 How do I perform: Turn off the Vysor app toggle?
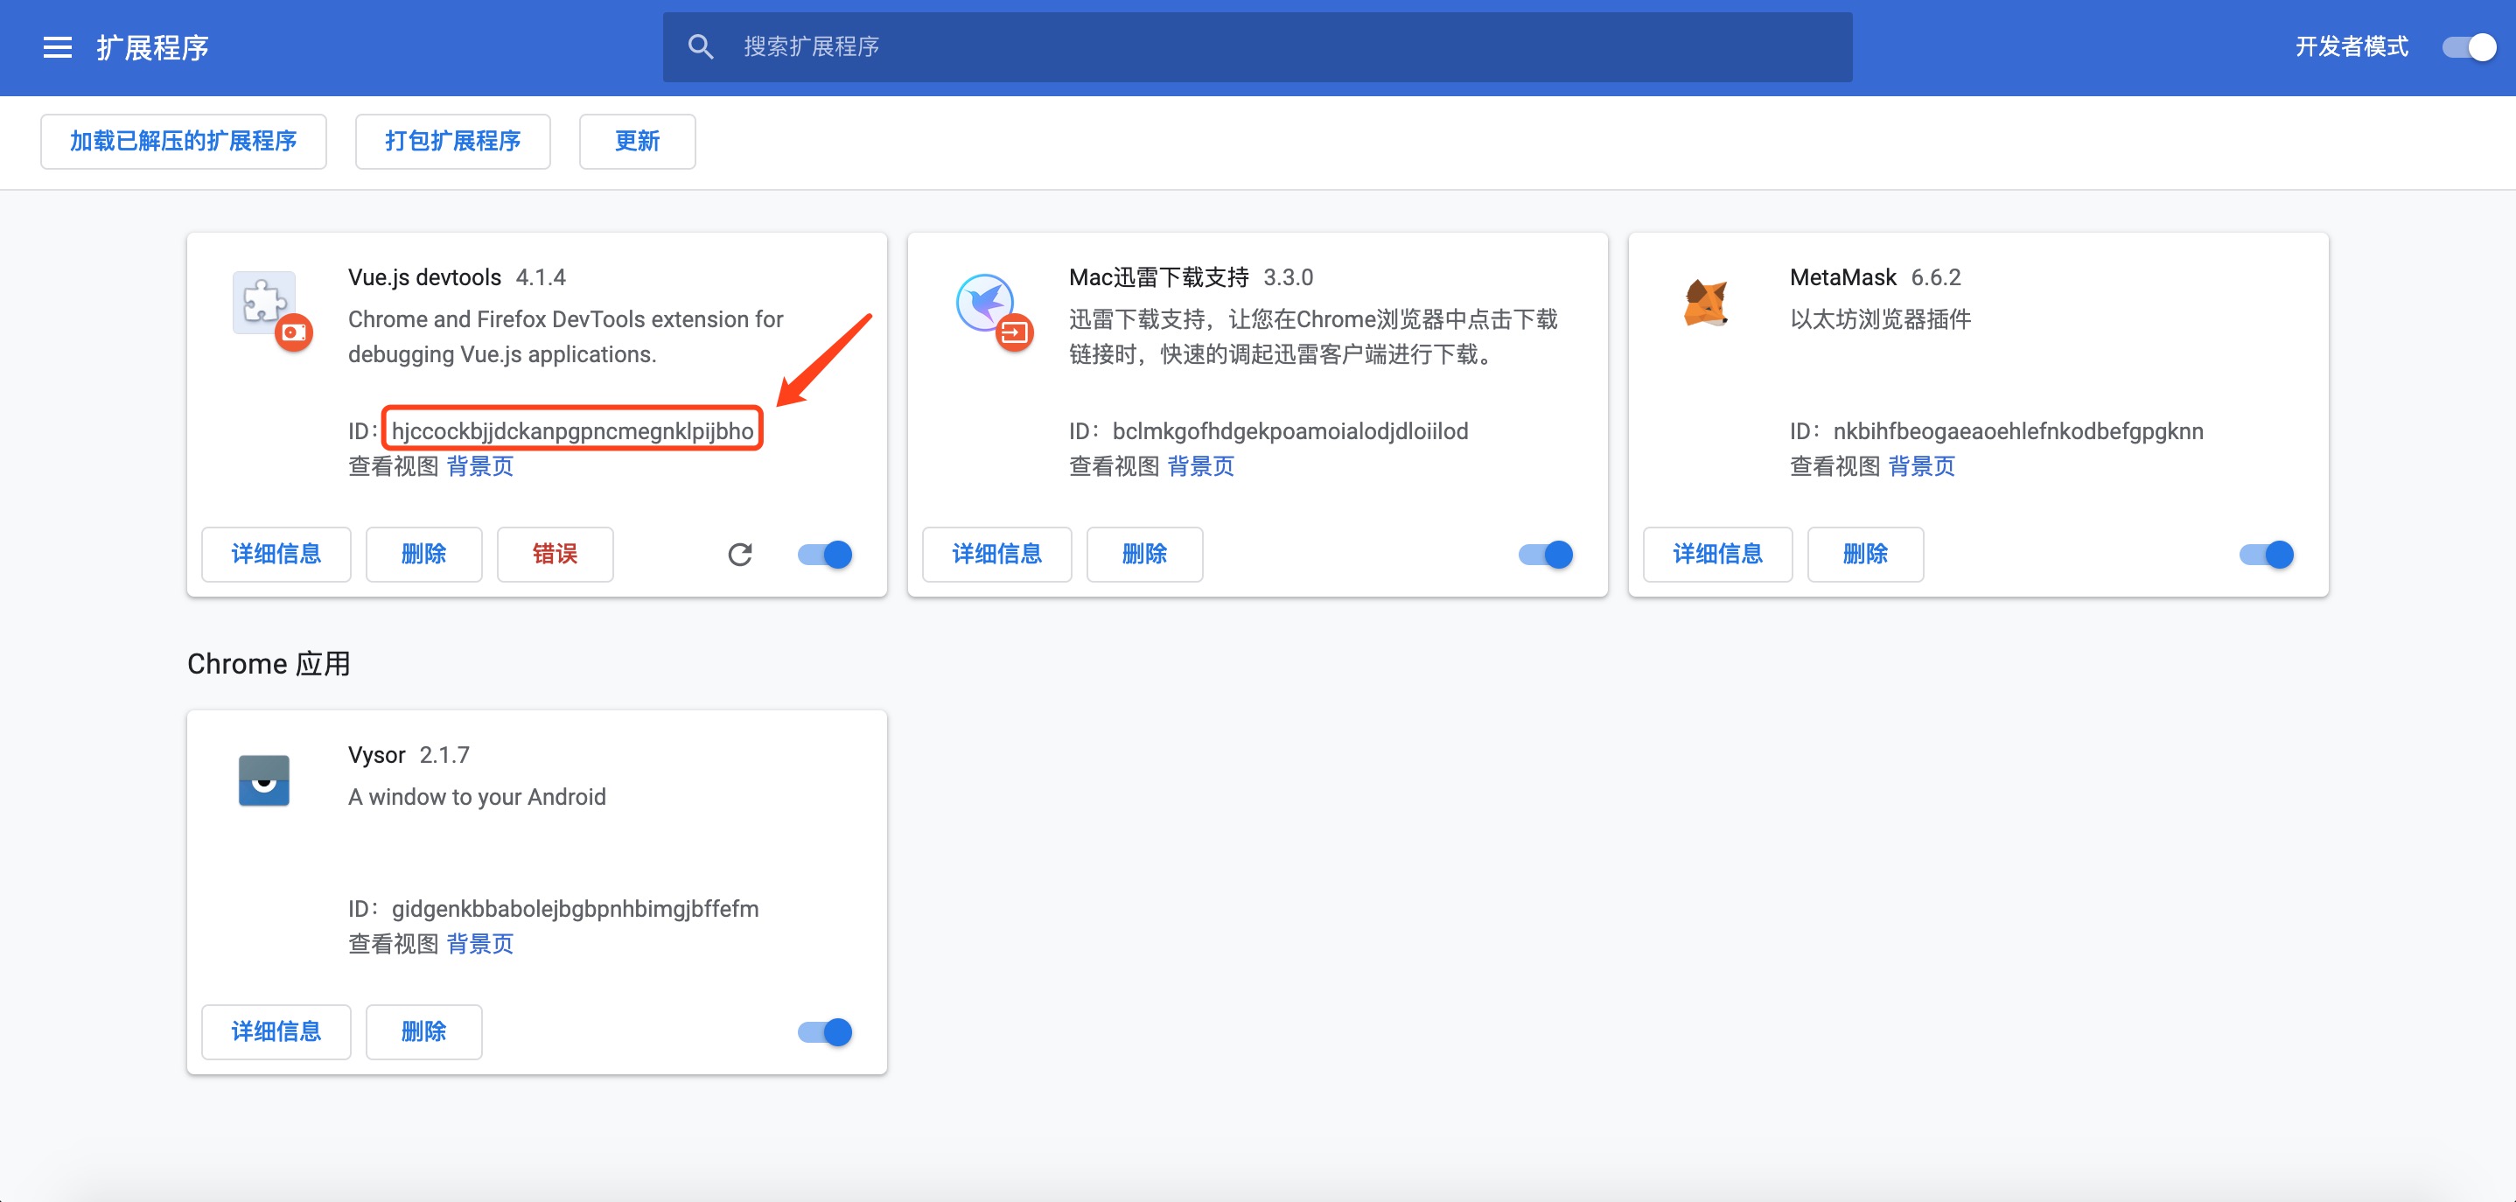pyautogui.click(x=824, y=1031)
